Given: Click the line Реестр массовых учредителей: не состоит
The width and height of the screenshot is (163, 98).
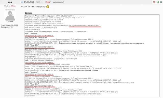Looking at the screenshot, I should tap(43, 22).
